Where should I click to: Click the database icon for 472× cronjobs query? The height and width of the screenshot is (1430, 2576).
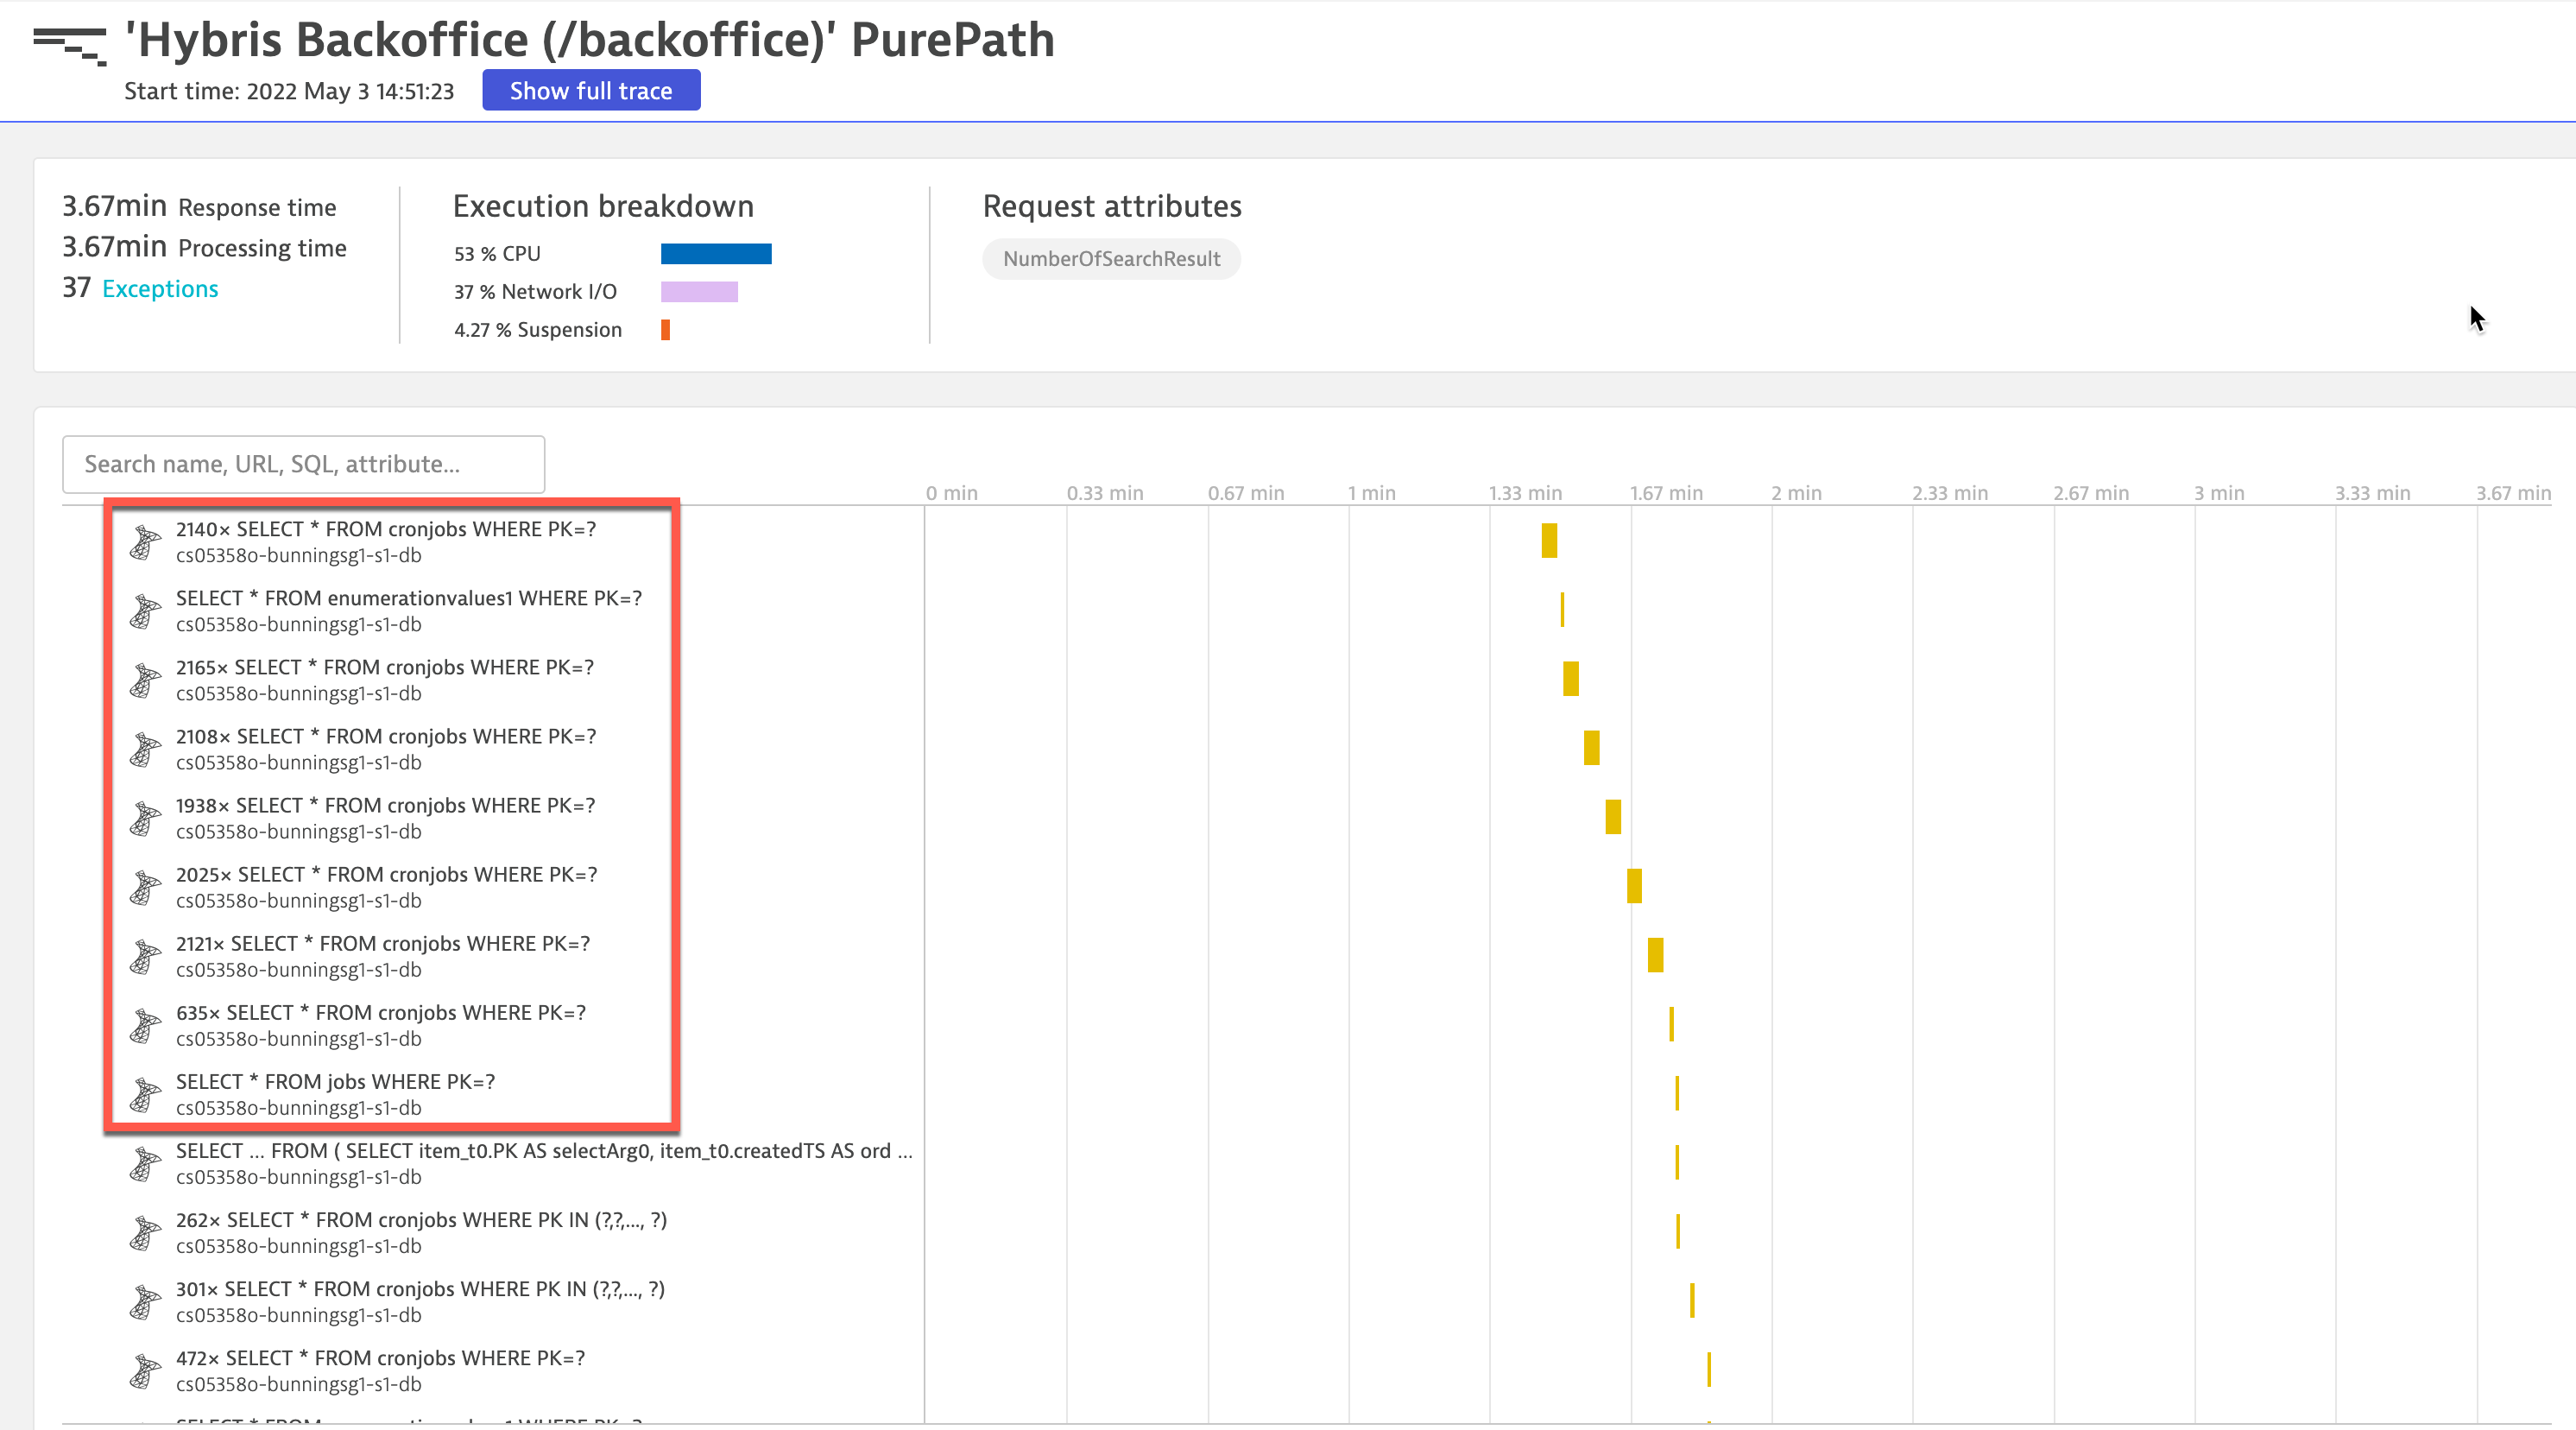point(145,1371)
